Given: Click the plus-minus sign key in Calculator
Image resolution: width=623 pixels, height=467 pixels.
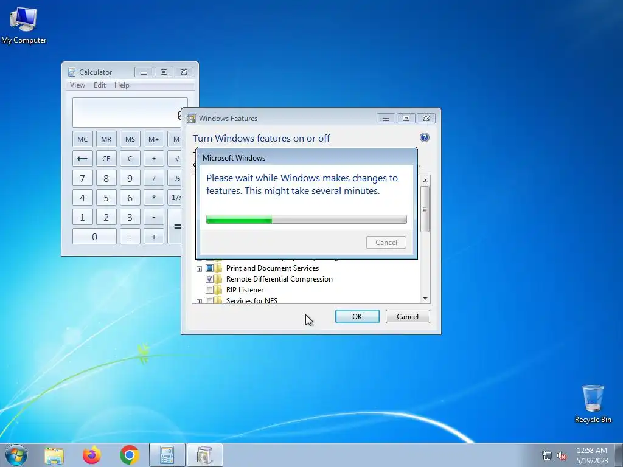Looking at the screenshot, I should [x=154, y=159].
